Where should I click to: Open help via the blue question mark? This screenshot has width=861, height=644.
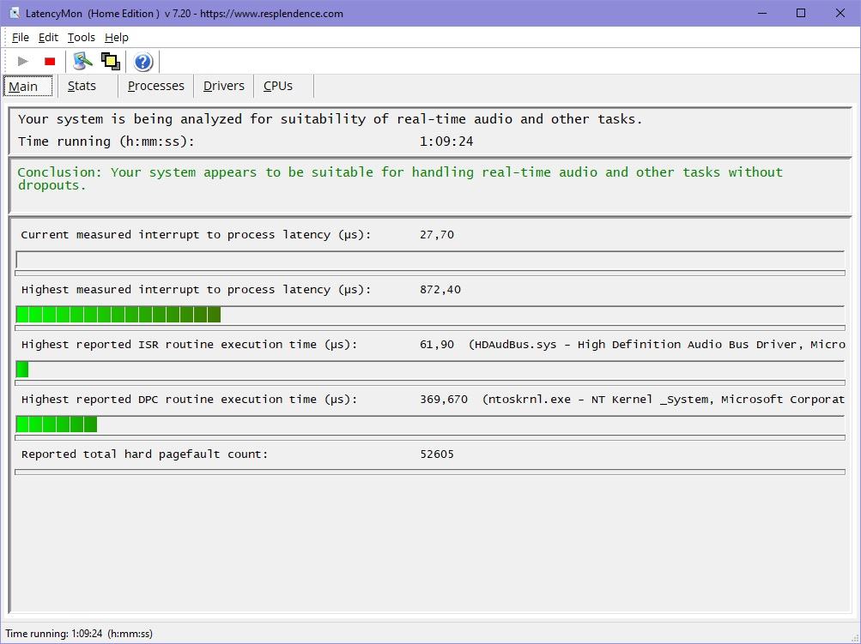143,62
